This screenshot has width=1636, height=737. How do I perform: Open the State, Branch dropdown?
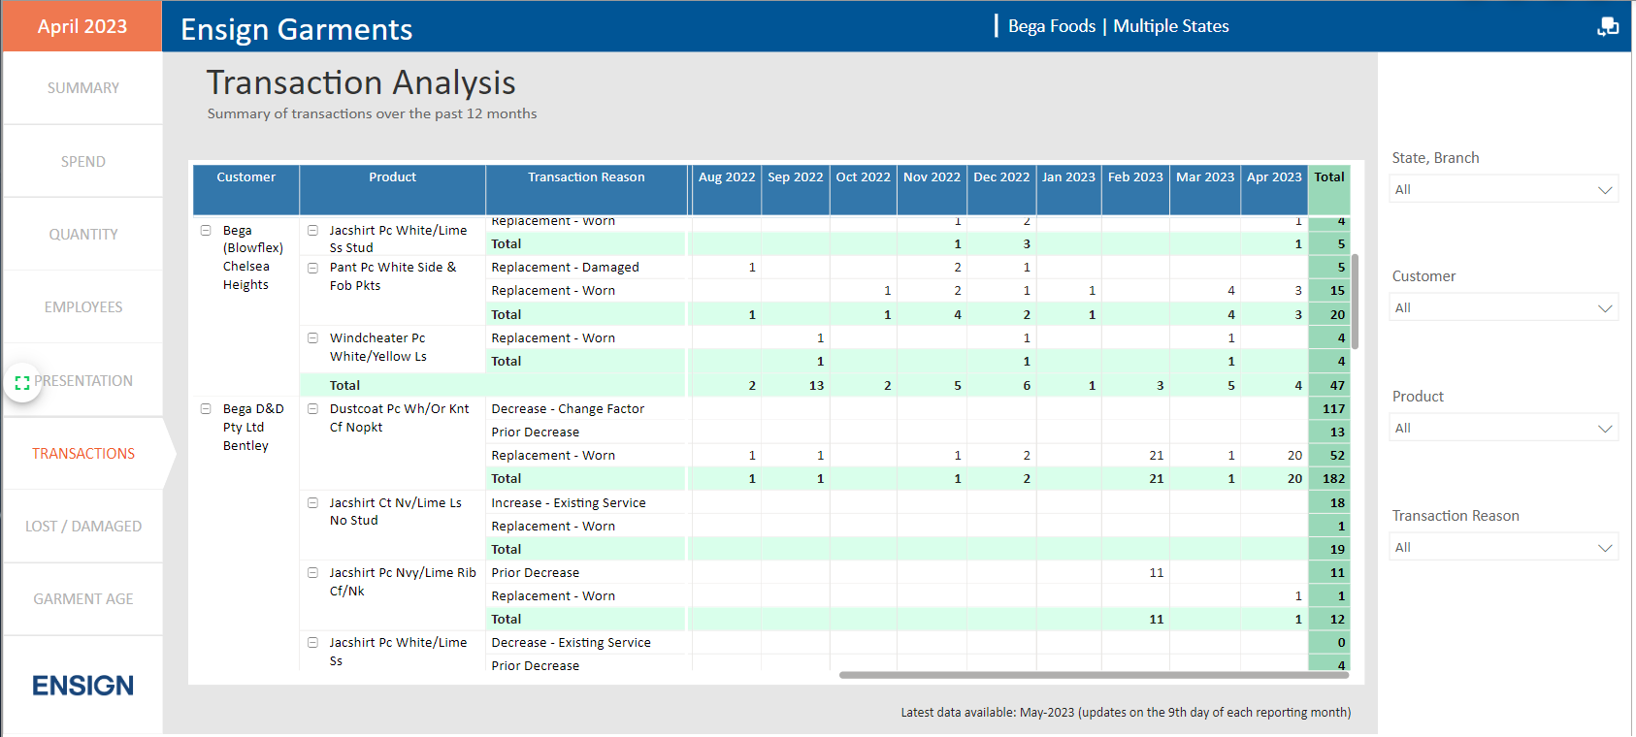[1503, 190]
